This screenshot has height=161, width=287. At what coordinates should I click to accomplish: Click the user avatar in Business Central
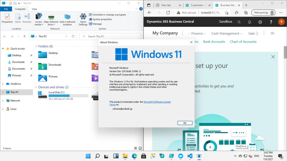pos(281,22)
